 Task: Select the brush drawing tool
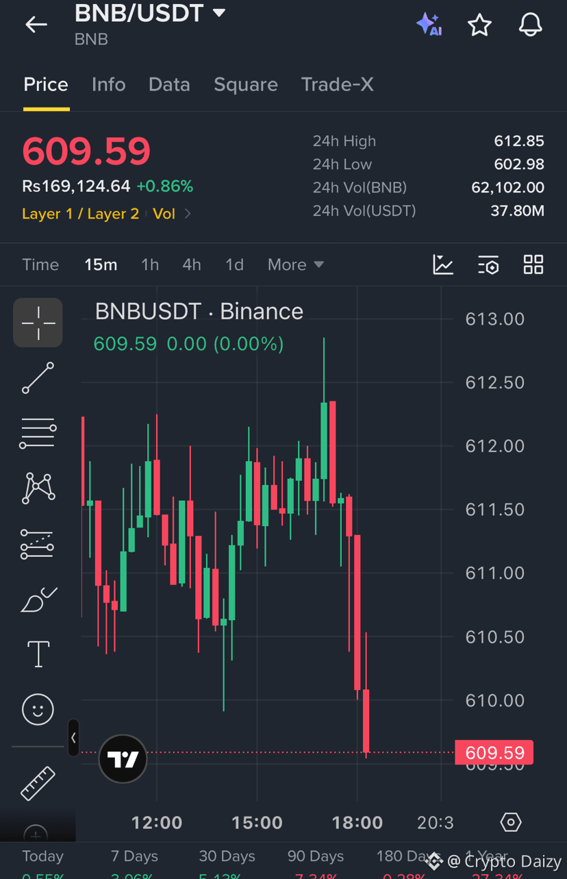click(x=38, y=599)
